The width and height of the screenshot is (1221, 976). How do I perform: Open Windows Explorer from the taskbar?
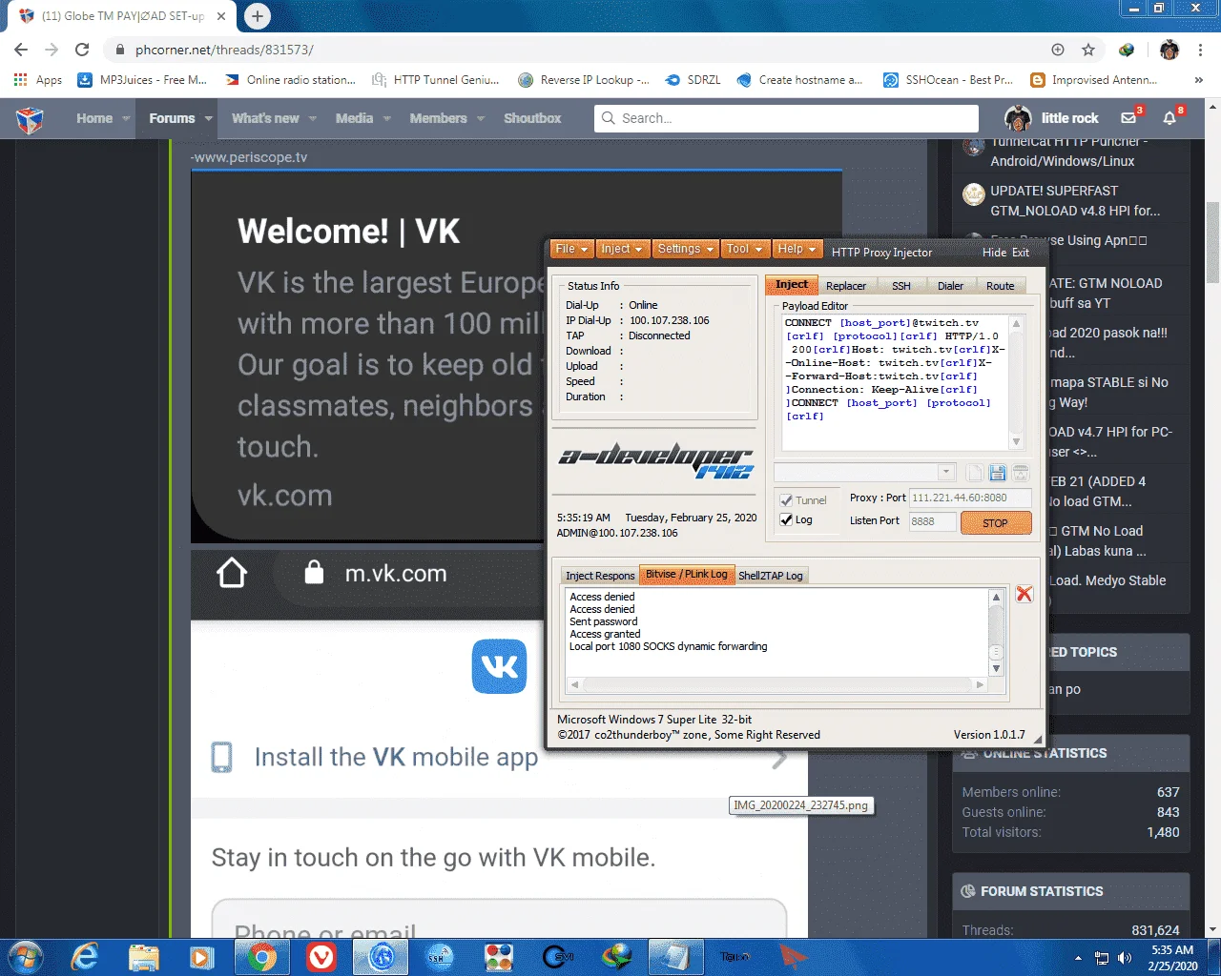click(x=144, y=957)
